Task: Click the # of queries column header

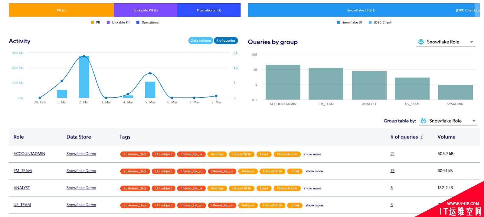Action: tap(404, 137)
